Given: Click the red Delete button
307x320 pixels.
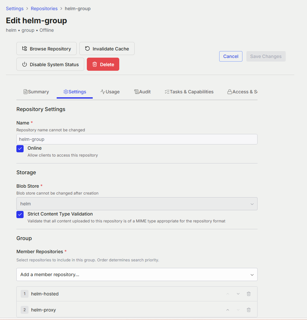Looking at the screenshot, I should click(103, 64).
